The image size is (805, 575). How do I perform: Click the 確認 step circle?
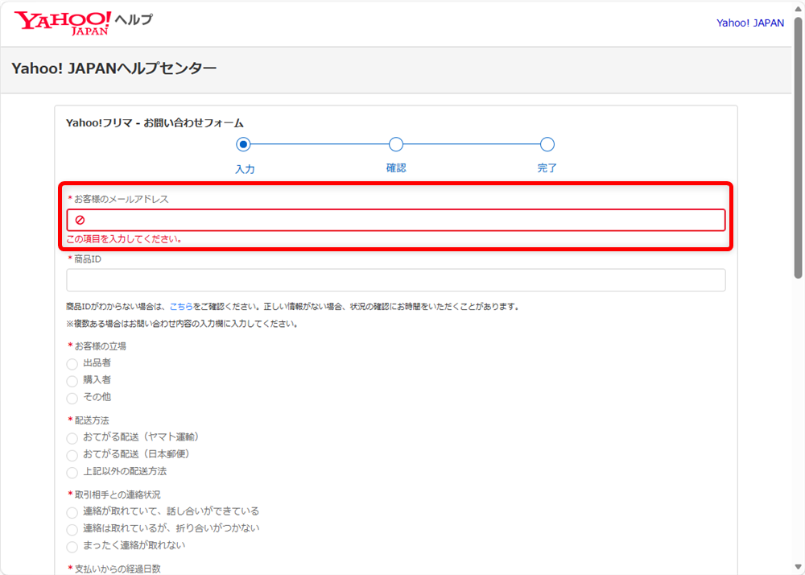[x=396, y=144]
